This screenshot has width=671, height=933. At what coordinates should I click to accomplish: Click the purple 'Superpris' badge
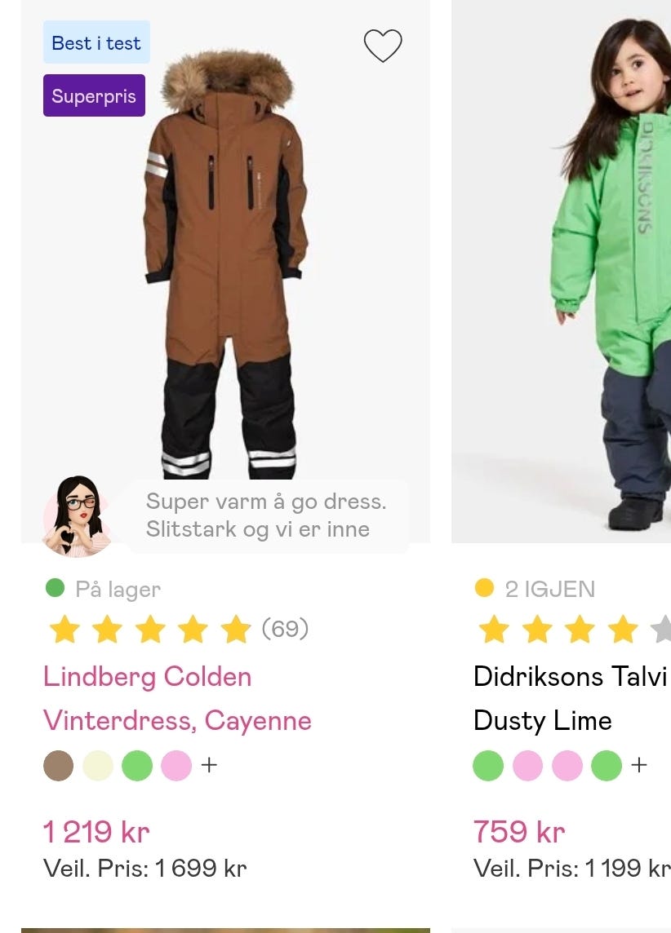tap(94, 95)
